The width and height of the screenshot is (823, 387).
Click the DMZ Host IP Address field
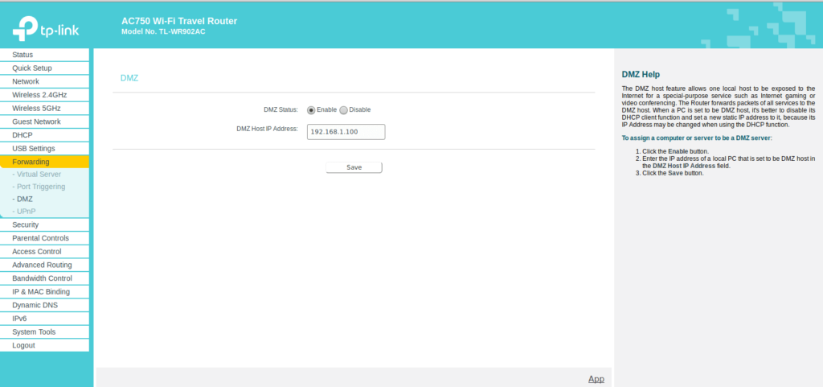(x=346, y=132)
